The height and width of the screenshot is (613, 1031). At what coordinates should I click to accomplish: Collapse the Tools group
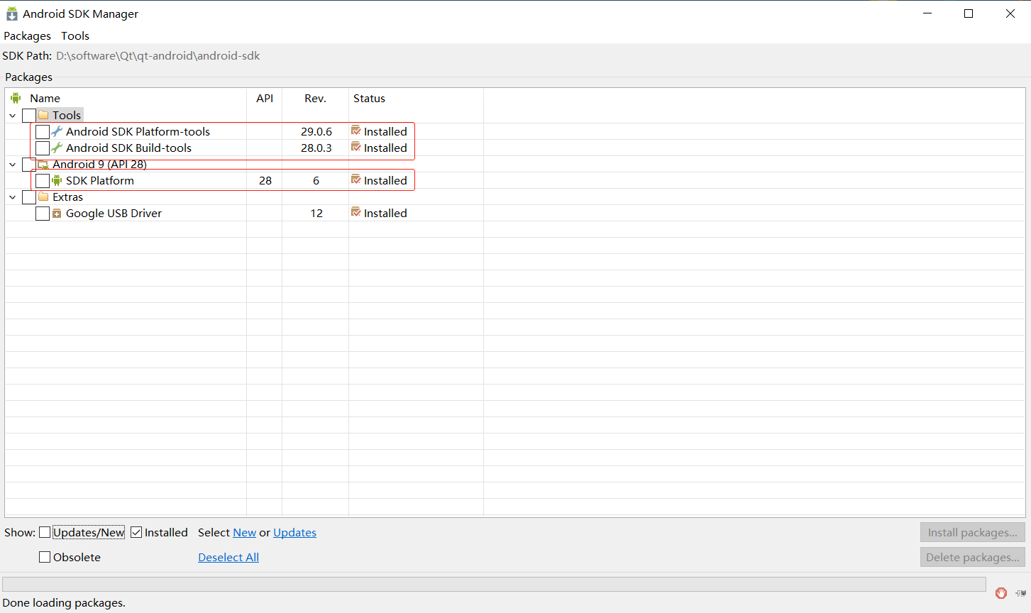[x=13, y=115]
